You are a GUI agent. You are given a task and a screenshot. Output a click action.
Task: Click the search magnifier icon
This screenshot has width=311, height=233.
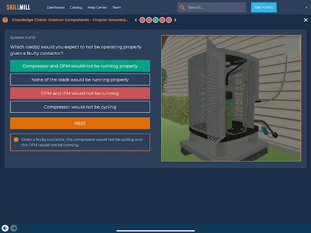pos(182,8)
